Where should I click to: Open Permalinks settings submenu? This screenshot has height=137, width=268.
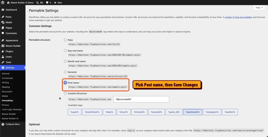[x=8, y=101]
